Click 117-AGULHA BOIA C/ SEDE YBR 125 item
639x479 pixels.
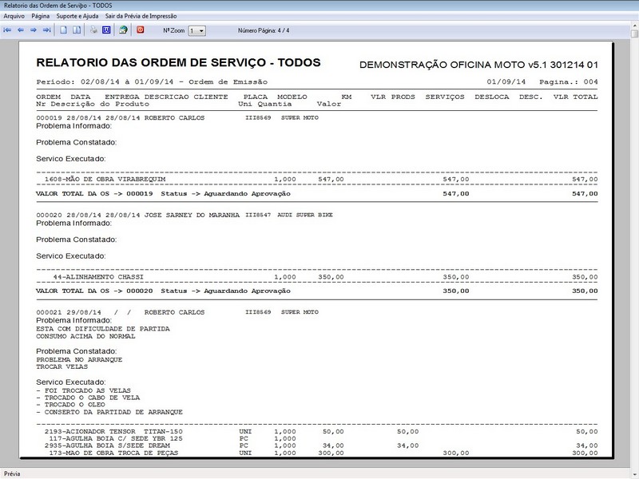(116, 438)
